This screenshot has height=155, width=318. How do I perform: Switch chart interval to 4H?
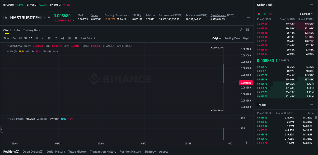25,38
